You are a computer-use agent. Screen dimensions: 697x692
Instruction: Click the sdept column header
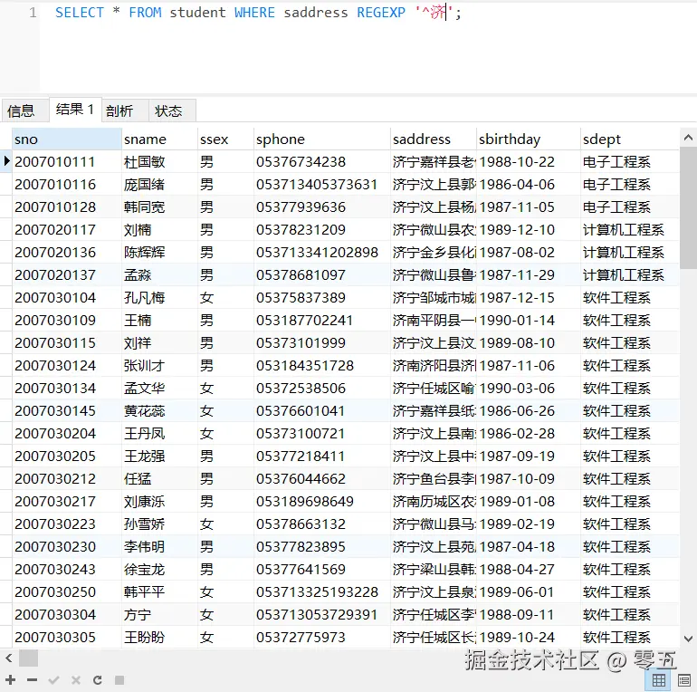(630, 139)
